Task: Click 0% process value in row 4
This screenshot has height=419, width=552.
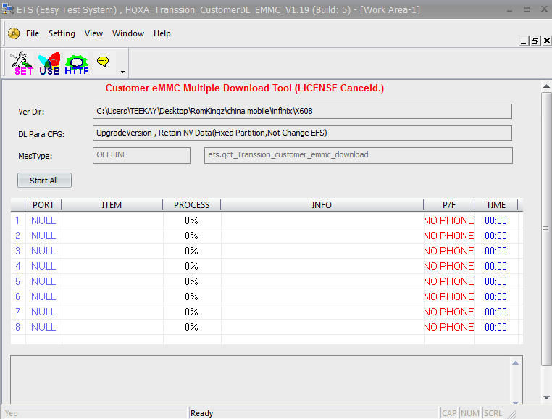Action: 191,266
